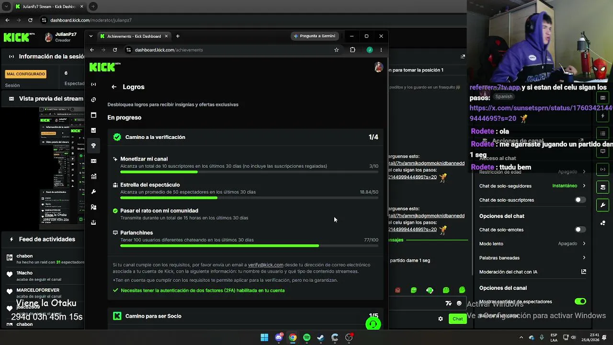Open the community users sidebar icon
The height and width of the screenshot is (345, 613).
(93, 207)
